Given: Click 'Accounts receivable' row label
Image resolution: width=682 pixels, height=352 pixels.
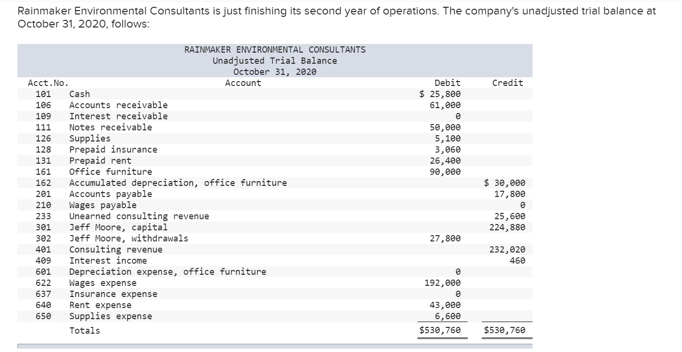Looking at the screenshot, I should 119,105.
